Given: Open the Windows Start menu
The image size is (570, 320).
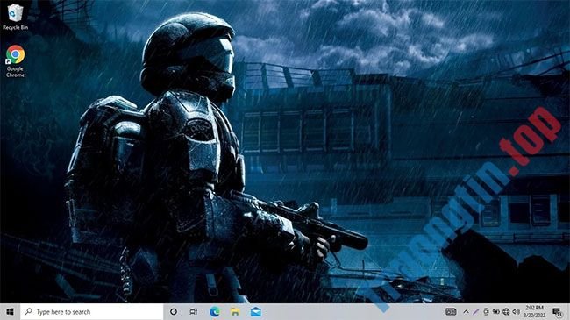Looking at the screenshot, I should pos(10,311).
